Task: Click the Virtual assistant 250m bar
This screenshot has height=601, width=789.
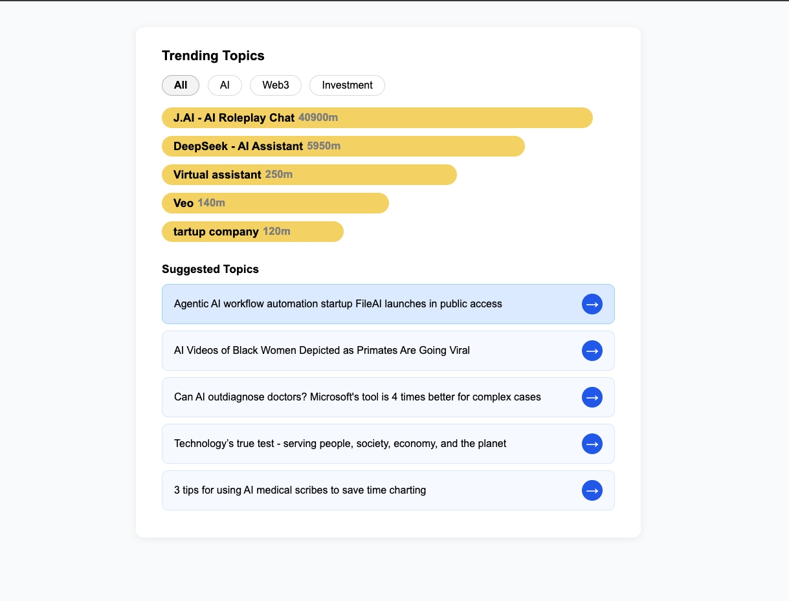Action: tap(309, 175)
